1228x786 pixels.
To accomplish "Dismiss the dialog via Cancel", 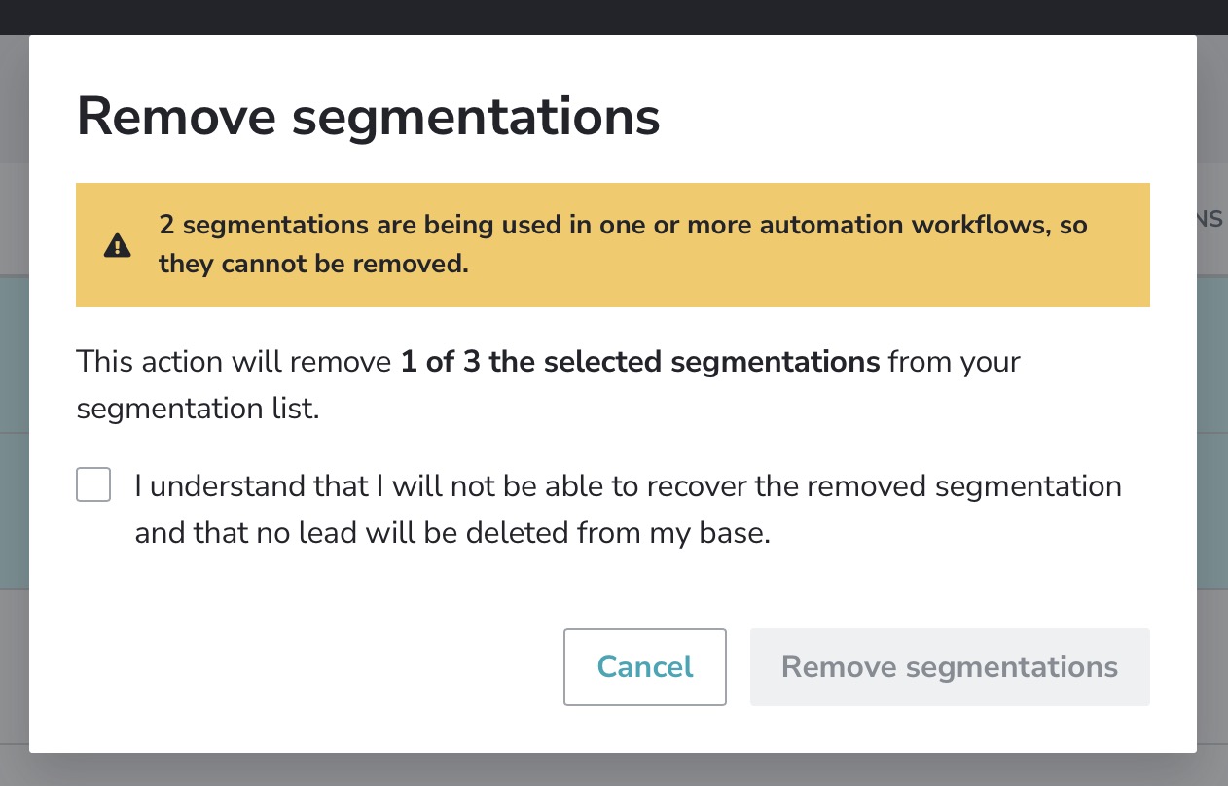I will (644, 667).
